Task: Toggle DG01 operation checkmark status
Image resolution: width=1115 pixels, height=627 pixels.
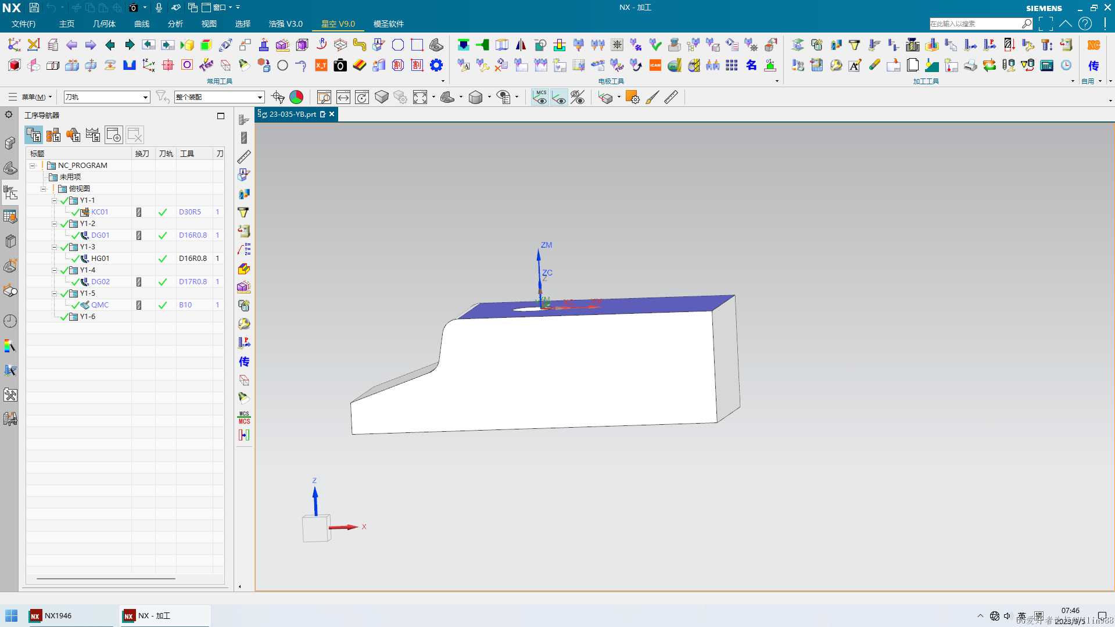Action: click(163, 235)
